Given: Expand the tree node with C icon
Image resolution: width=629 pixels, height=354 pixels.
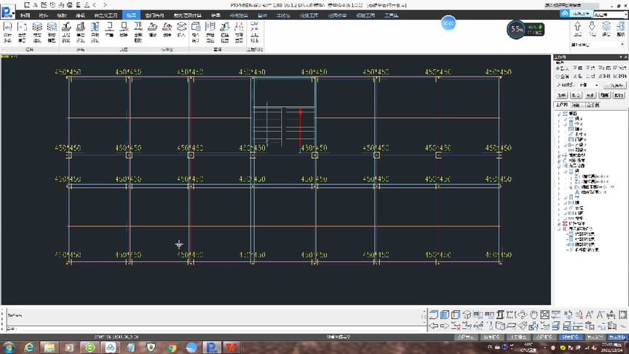Looking at the screenshot, I should tap(559, 160).
